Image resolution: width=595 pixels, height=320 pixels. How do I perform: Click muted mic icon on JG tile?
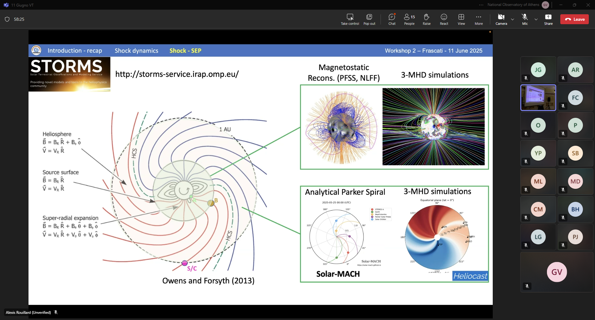pos(526,78)
